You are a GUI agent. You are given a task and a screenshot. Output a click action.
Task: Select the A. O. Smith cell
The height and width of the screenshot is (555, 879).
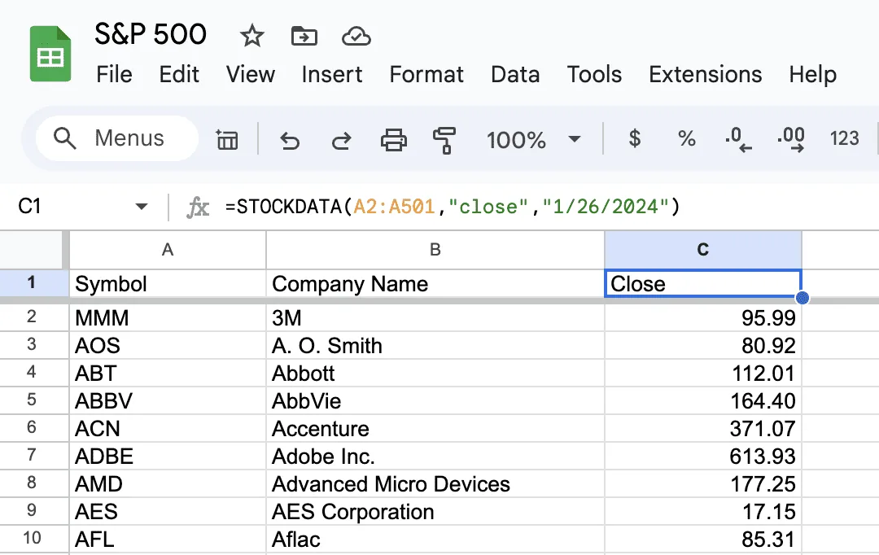(x=435, y=345)
